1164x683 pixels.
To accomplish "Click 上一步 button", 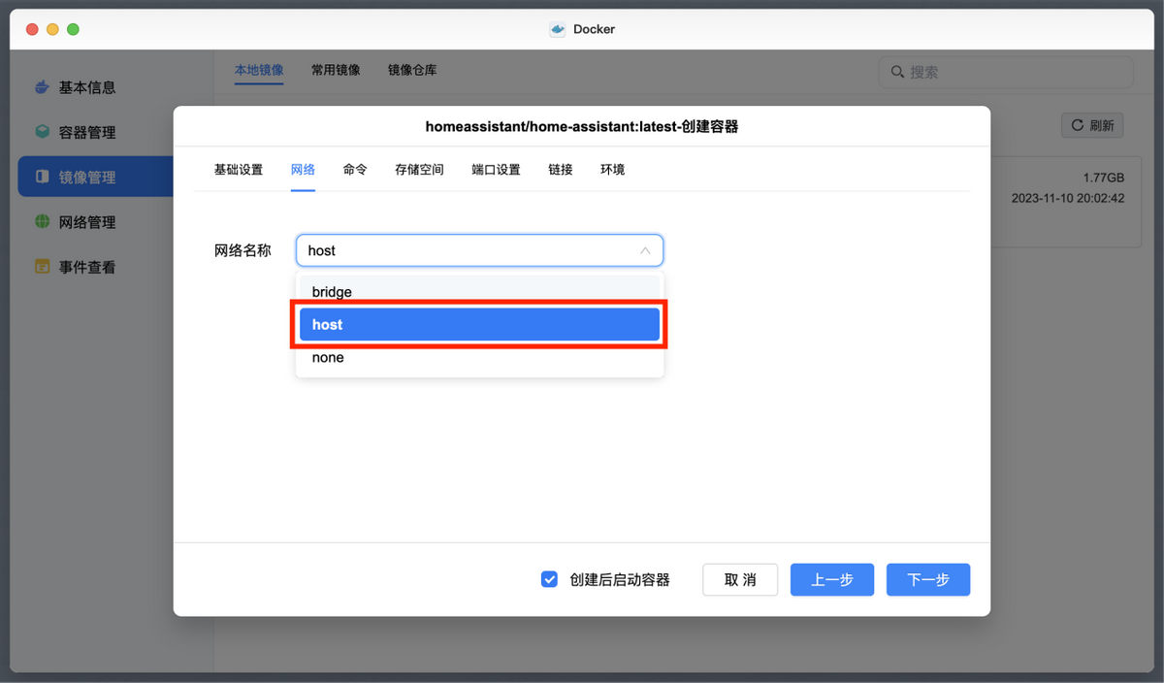I will tap(832, 579).
